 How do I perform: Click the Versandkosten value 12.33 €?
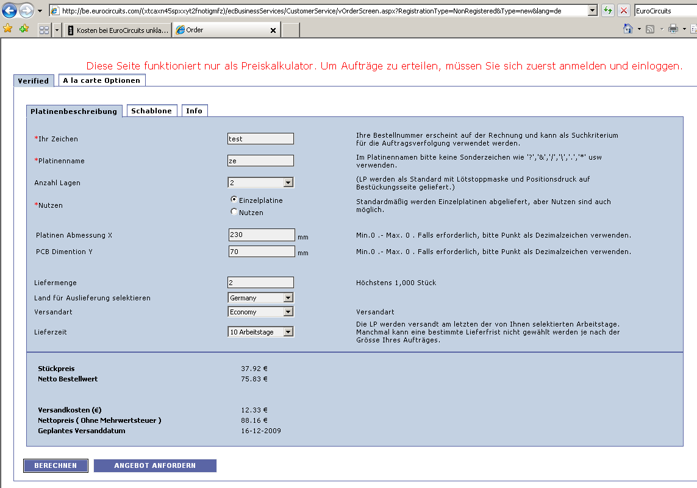click(x=254, y=410)
